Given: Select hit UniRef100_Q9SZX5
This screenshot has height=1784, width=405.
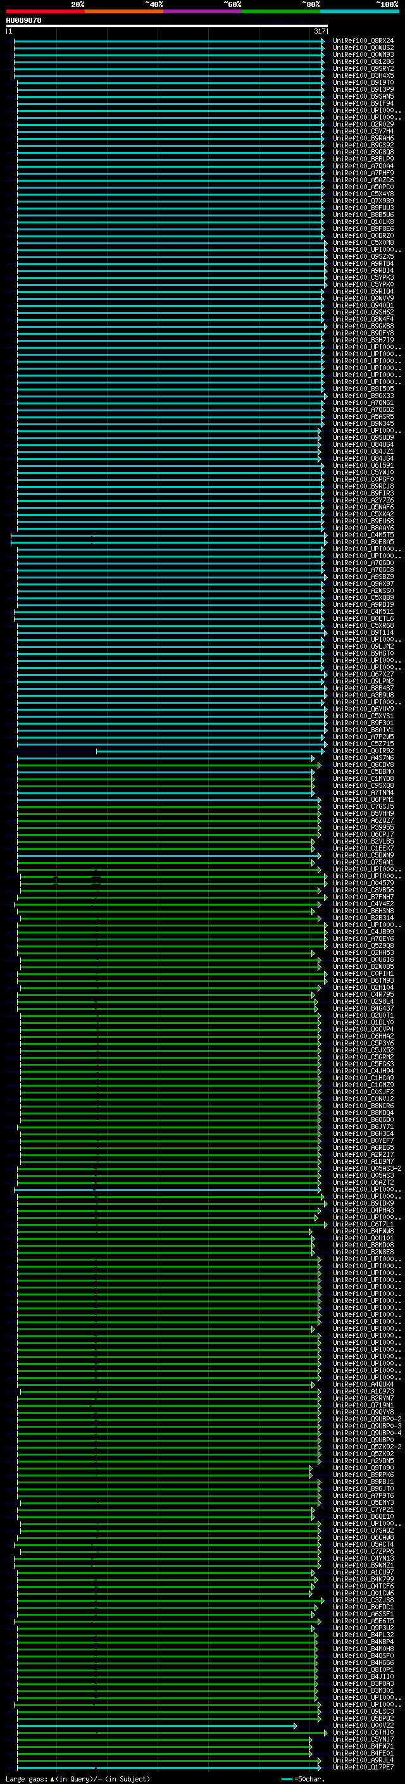Looking at the screenshot, I should 363,256.
